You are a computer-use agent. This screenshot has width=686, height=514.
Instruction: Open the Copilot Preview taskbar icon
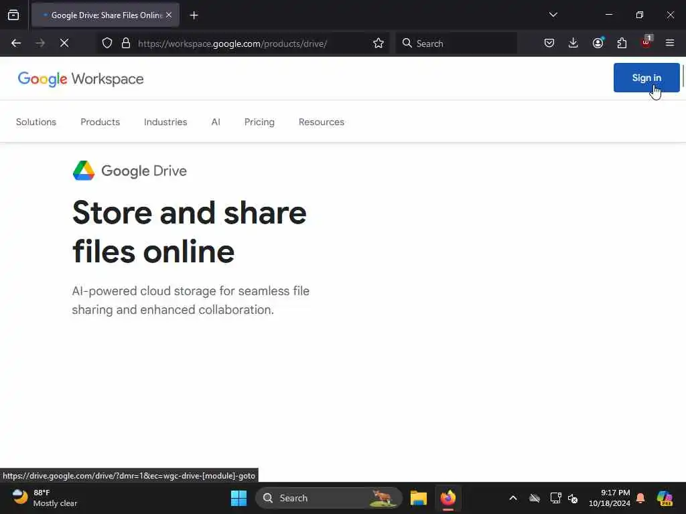[664, 498]
